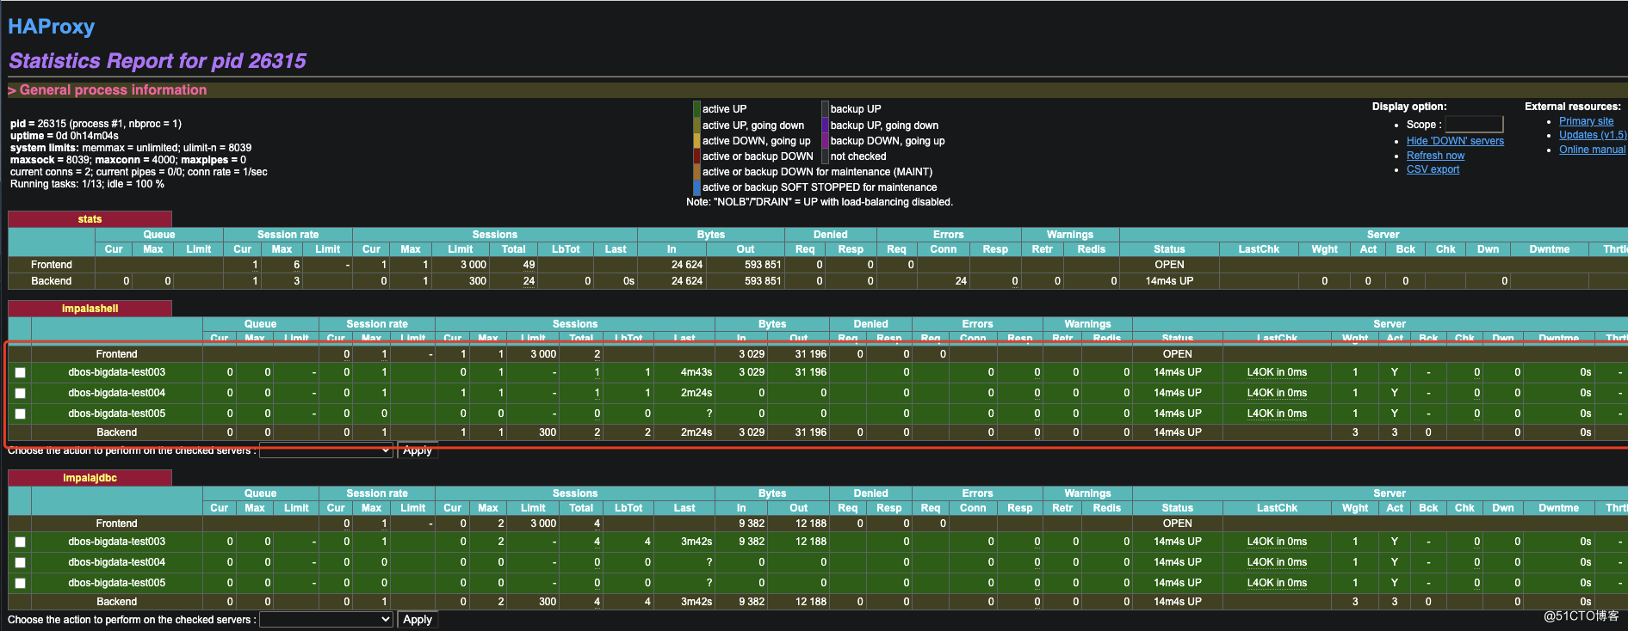
Task: Click Hide 'DOWN' servers
Action: 1455,141
